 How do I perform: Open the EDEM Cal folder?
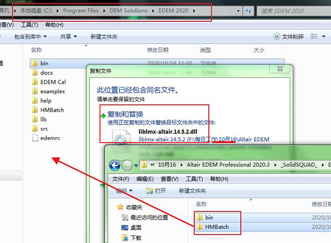53,82
